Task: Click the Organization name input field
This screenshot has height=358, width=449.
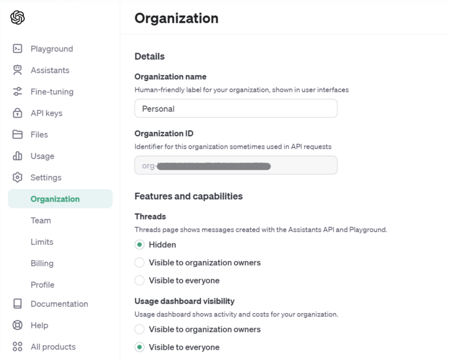Action: pyautogui.click(x=236, y=109)
